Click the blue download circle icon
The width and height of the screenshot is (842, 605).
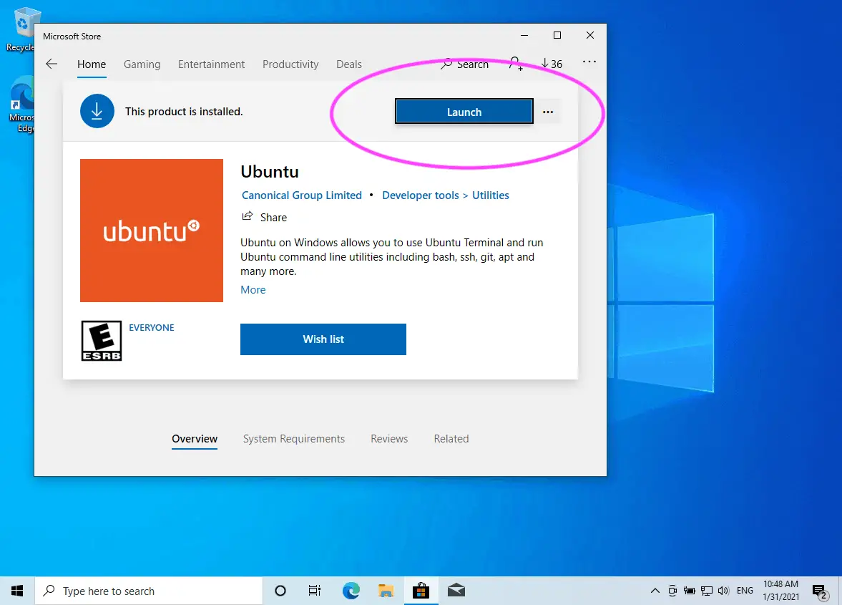pyautogui.click(x=97, y=111)
